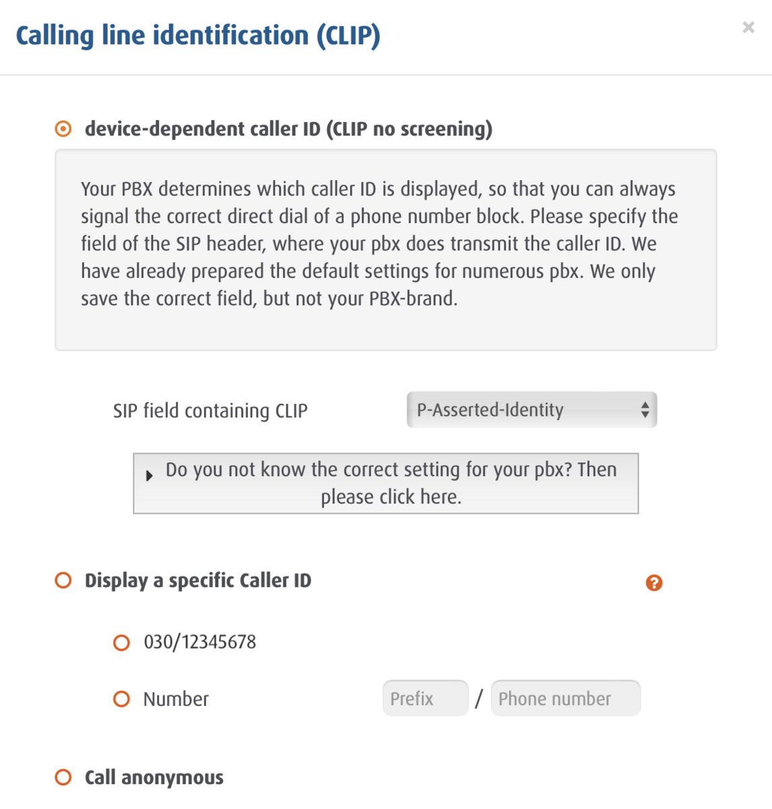Focus the Prefix input field

pyautogui.click(x=425, y=698)
